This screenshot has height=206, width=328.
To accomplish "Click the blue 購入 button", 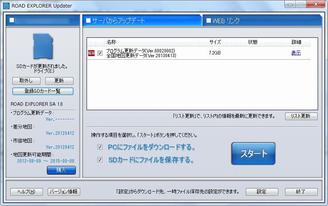I will point(61,170).
